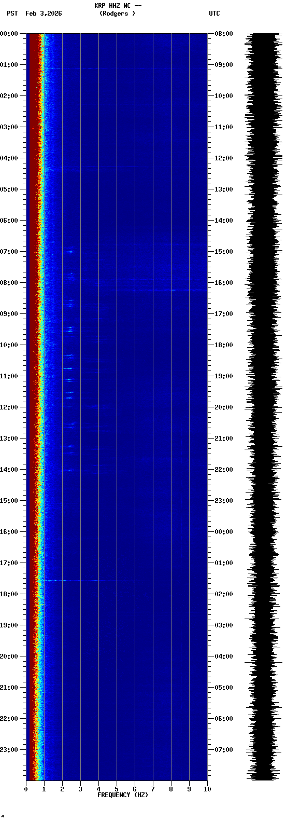
Task: Click the 18:00 PST time tick
Action: (x=9, y=594)
